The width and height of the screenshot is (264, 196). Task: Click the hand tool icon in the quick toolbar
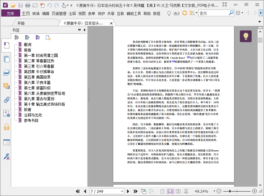pyautogui.click(x=64, y=5)
